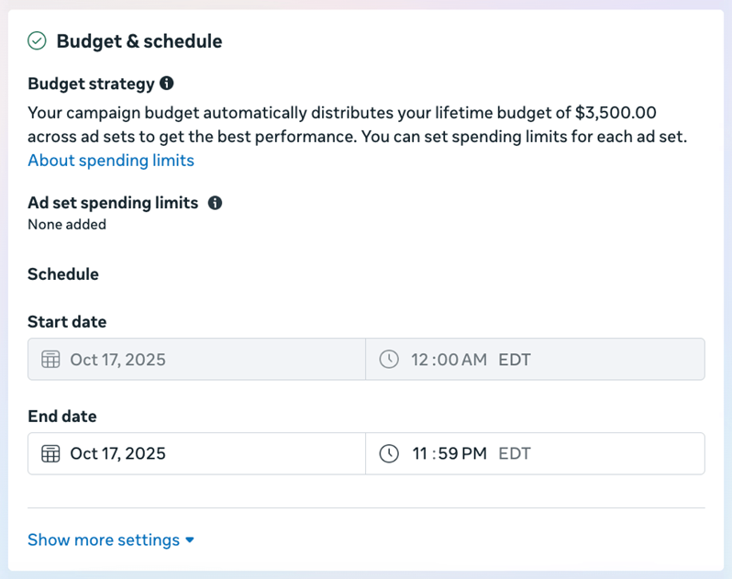Expand Show more settings
The image size is (732, 579).
click(104, 540)
